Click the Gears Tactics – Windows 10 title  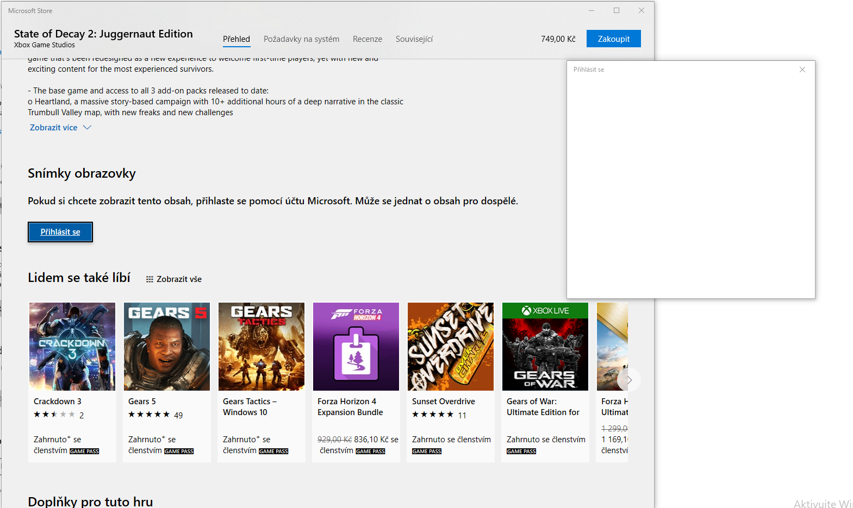point(250,407)
